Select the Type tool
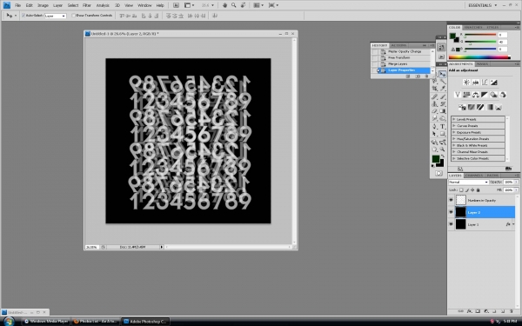Screen dimensions: 522x326 coord(443,126)
